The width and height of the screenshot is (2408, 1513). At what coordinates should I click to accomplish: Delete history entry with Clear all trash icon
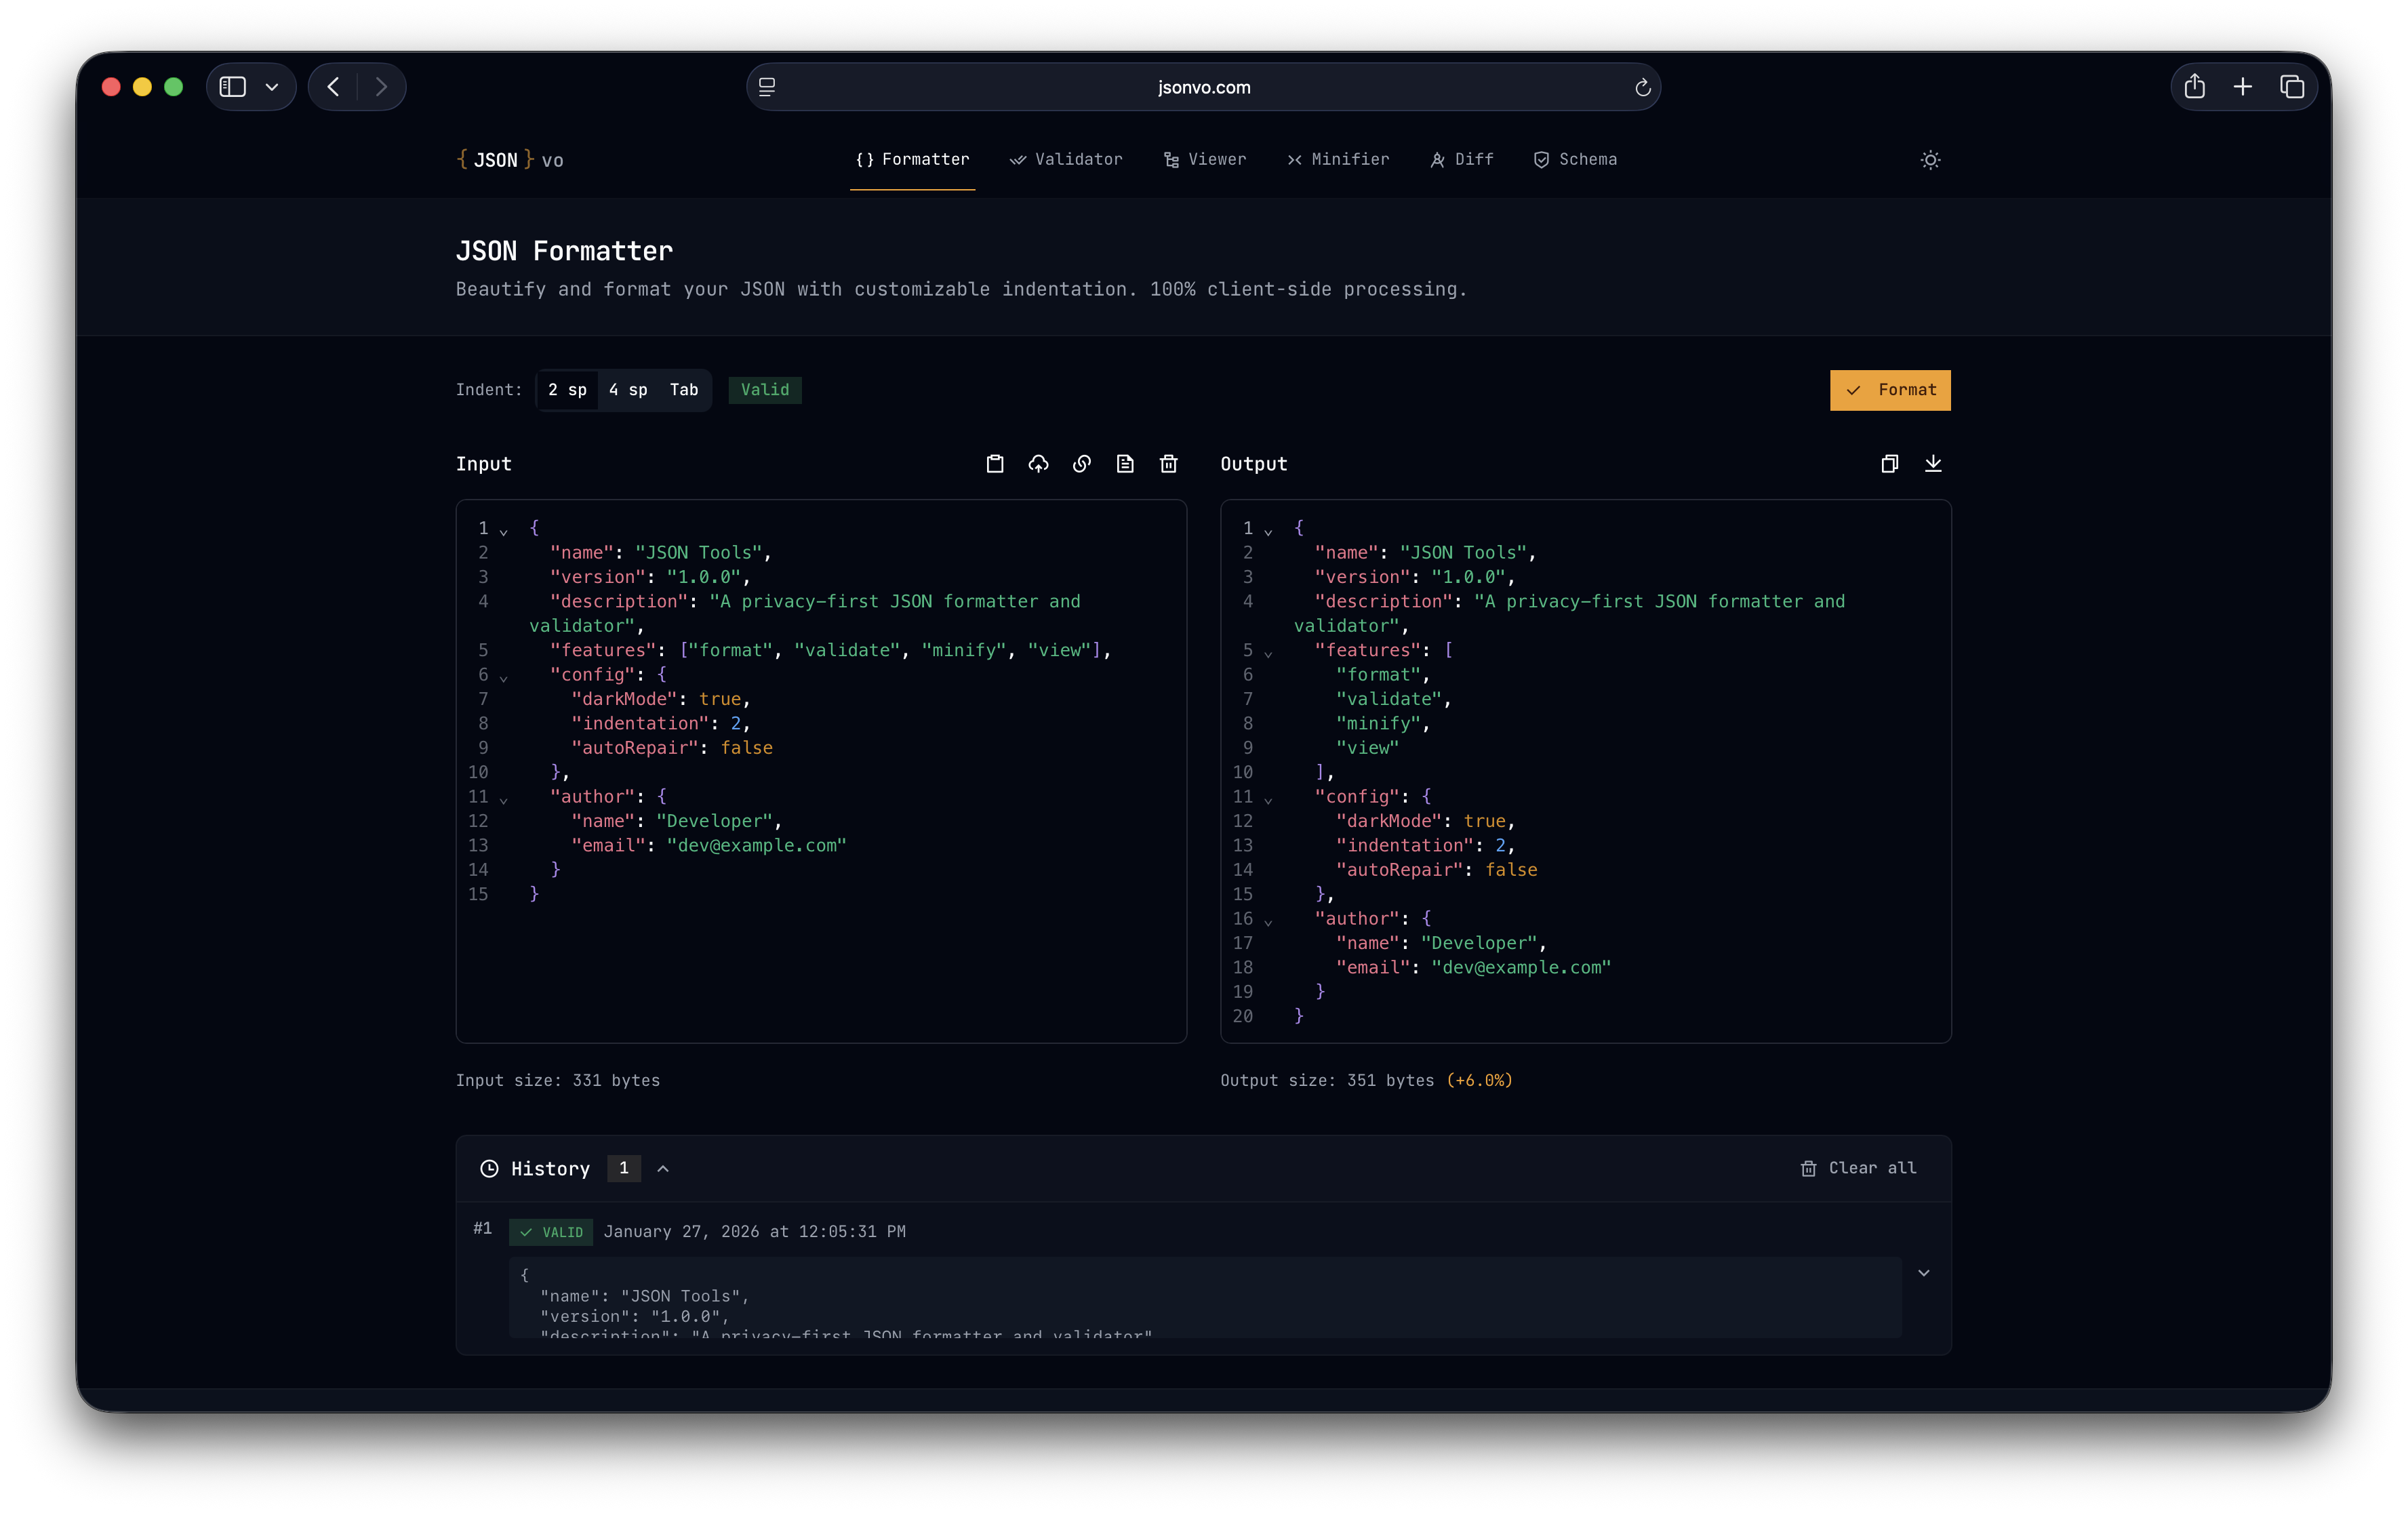[x=1808, y=1168]
